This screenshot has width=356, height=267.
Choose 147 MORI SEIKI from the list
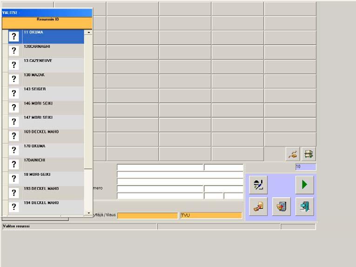pos(47,122)
